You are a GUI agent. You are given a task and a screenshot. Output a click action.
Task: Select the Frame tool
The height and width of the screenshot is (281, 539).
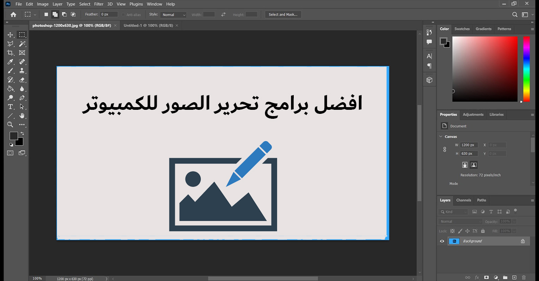[x=22, y=53]
